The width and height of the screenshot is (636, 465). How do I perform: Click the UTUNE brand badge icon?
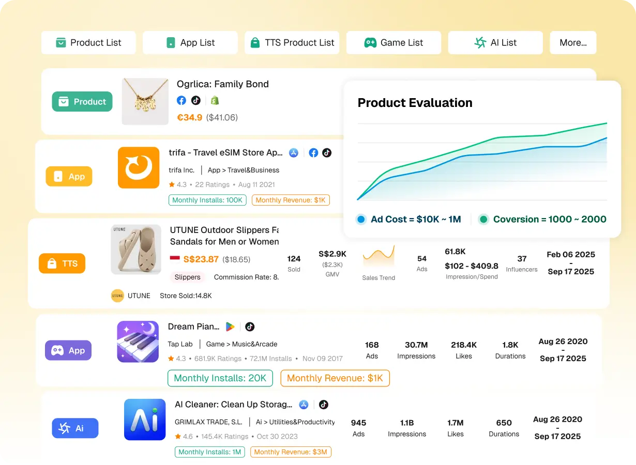click(x=118, y=296)
